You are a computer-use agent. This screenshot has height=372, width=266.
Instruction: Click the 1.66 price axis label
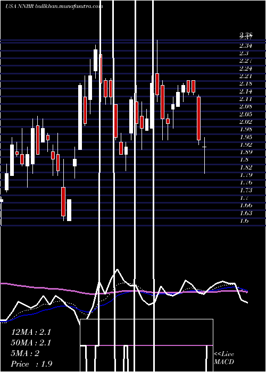tap(246, 205)
